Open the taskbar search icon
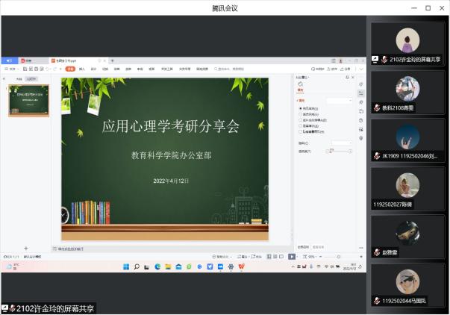450x315 pixels. click(x=137, y=266)
